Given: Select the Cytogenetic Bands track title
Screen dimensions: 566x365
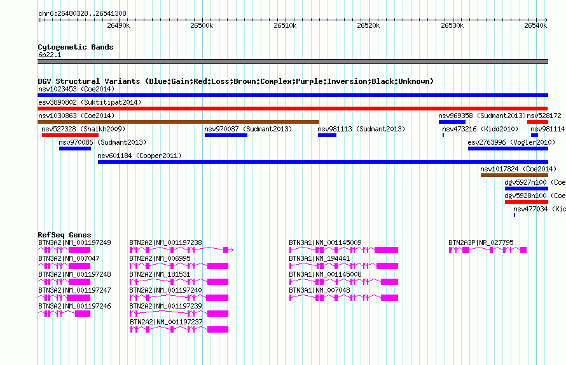Looking at the screenshot, I should point(76,47).
